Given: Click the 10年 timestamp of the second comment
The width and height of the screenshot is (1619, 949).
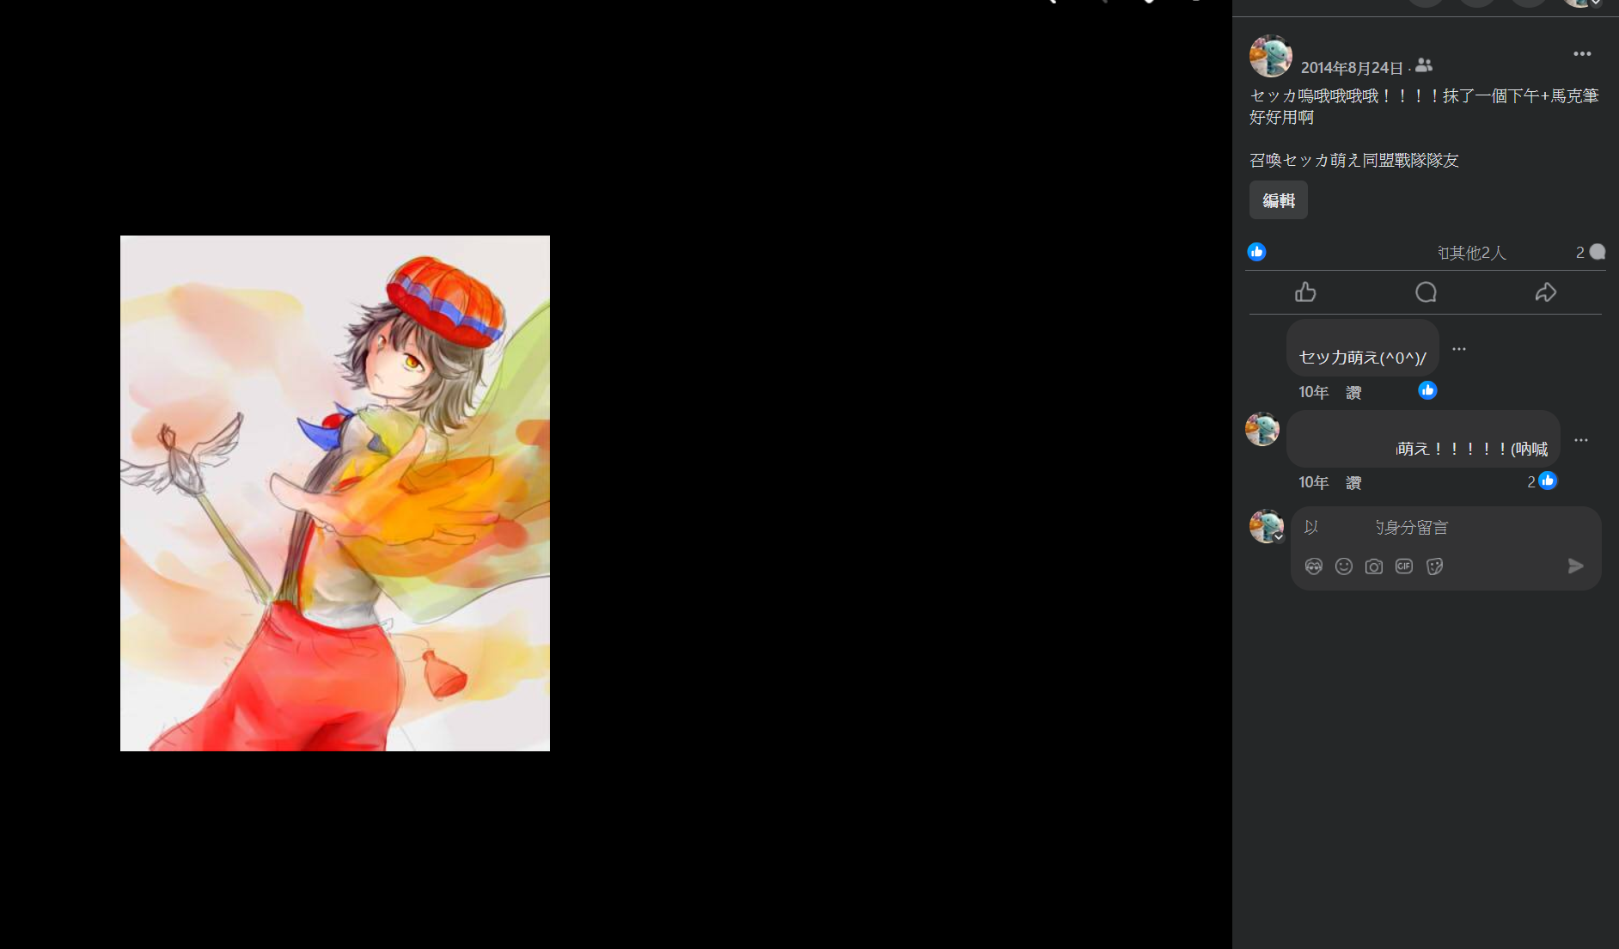Looking at the screenshot, I should [1314, 483].
